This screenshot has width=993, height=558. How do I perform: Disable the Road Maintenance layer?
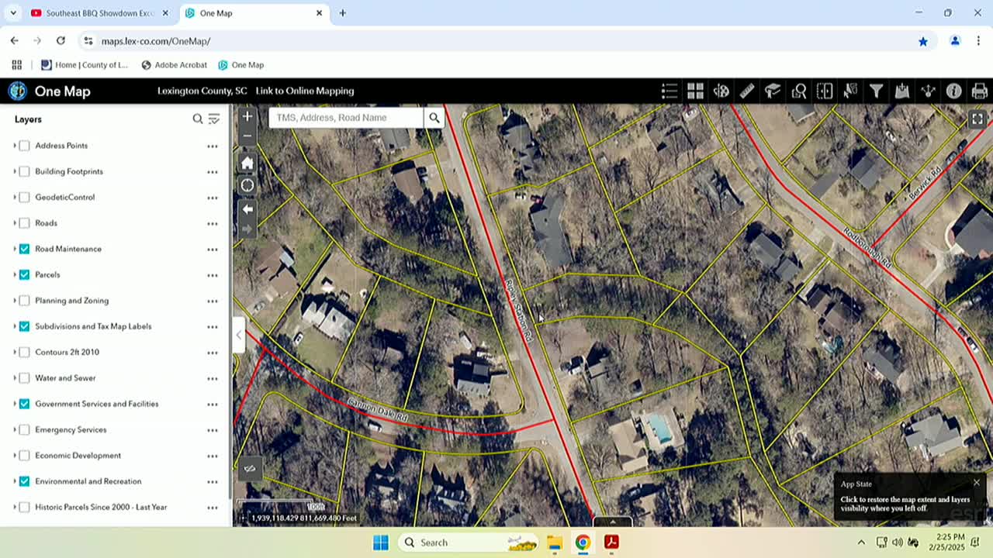(x=25, y=249)
